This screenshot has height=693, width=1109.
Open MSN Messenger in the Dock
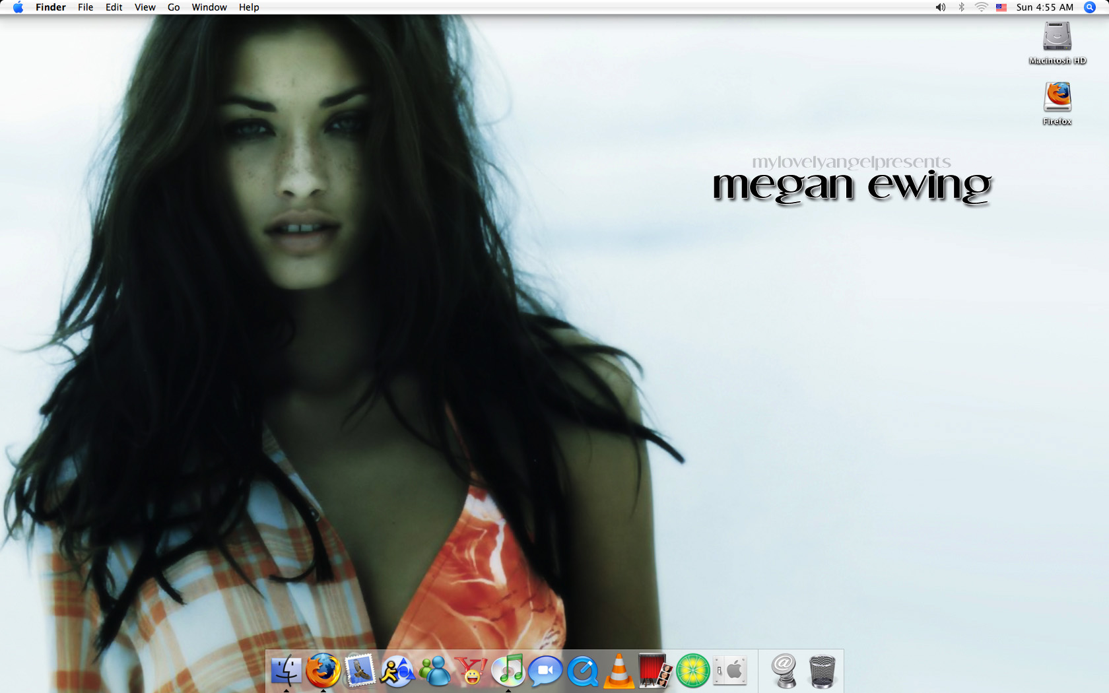pos(435,671)
